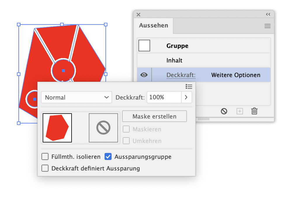This screenshot has height=202, width=295.
Task: Collapse the panel with the double-chevron icon
Action: coord(268,14)
